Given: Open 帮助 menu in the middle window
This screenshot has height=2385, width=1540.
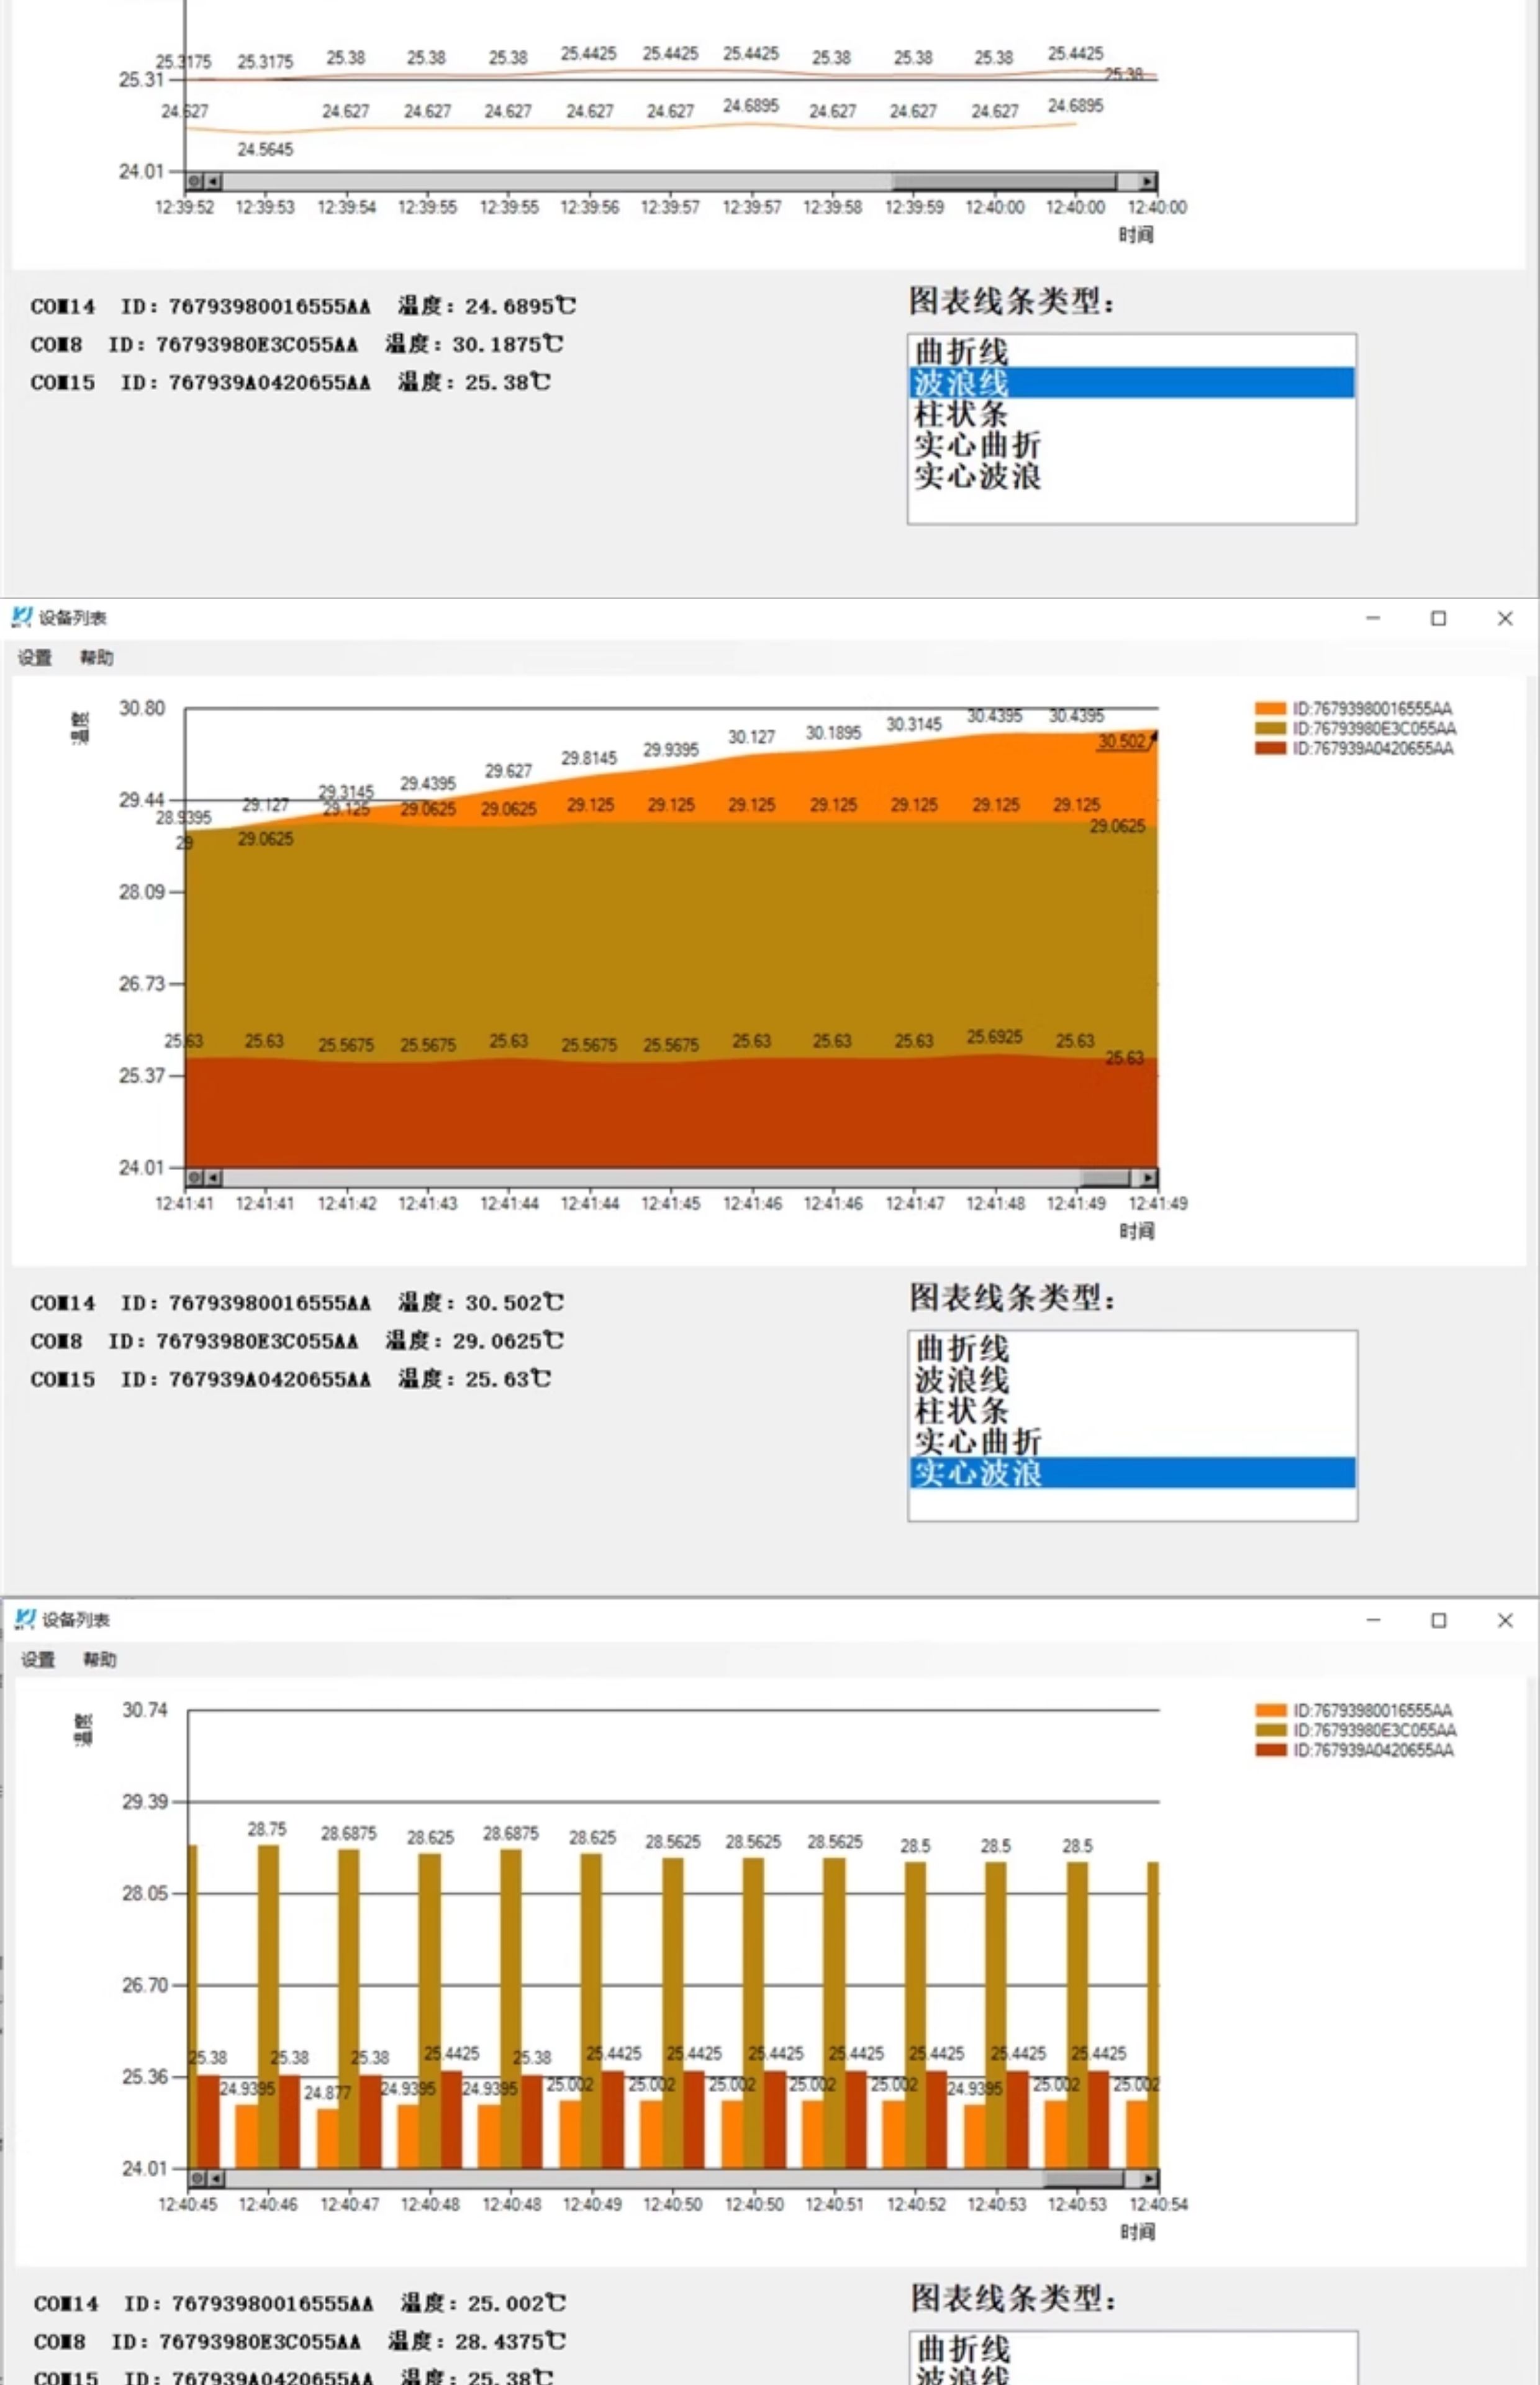Looking at the screenshot, I should pos(97,657).
